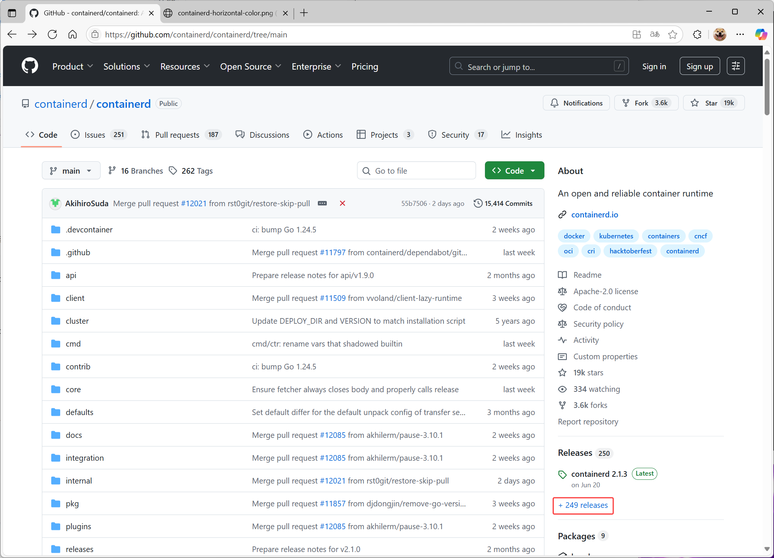Open the containerd.io website link

(594, 214)
